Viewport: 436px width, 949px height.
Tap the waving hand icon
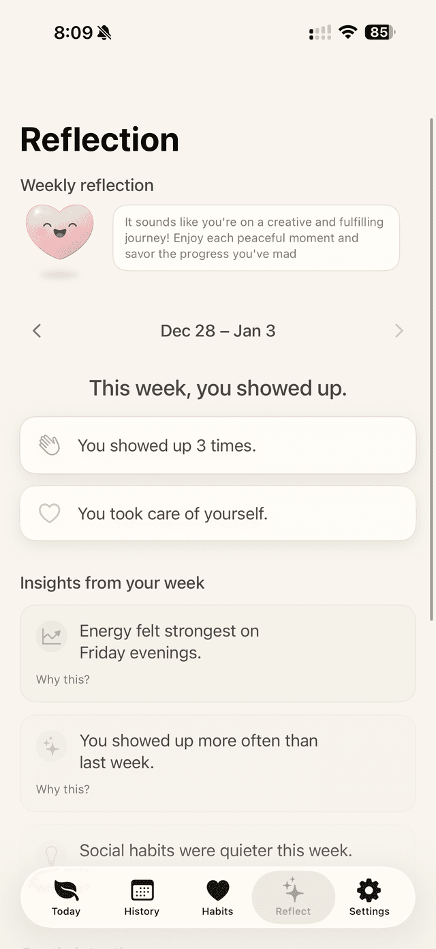(x=50, y=446)
